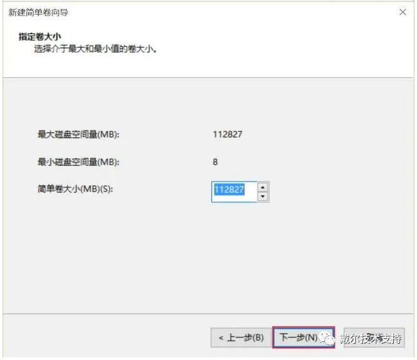Click the simple volume size input field
Image resolution: width=417 pixels, height=360 pixels.
(x=234, y=192)
